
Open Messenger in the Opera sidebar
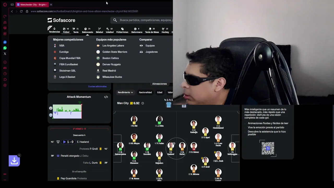(x=5, y=42)
